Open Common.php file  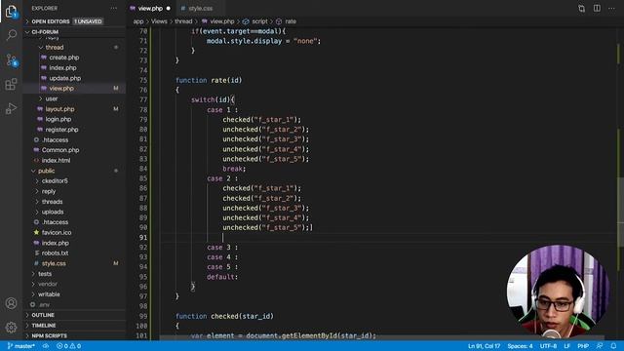click(x=60, y=150)
